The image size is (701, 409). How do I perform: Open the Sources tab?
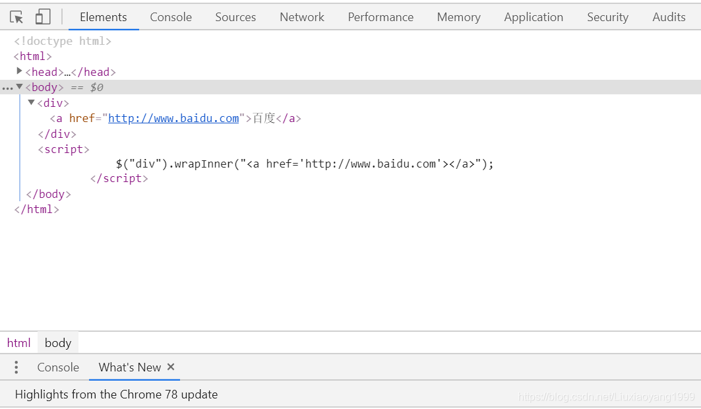[x=235, y=17]
